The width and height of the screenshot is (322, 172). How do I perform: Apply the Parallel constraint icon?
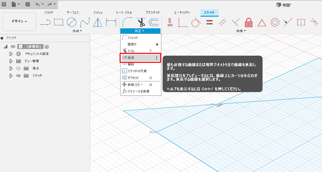pyautogui.click(x=222, y=22)
